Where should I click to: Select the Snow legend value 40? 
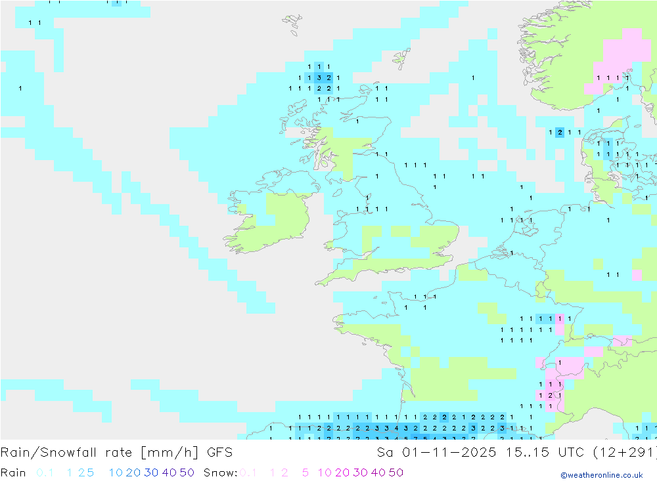point(378,472)
